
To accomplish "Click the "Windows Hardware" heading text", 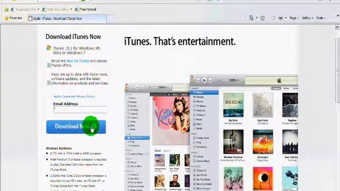I will [x=59, y=149].
